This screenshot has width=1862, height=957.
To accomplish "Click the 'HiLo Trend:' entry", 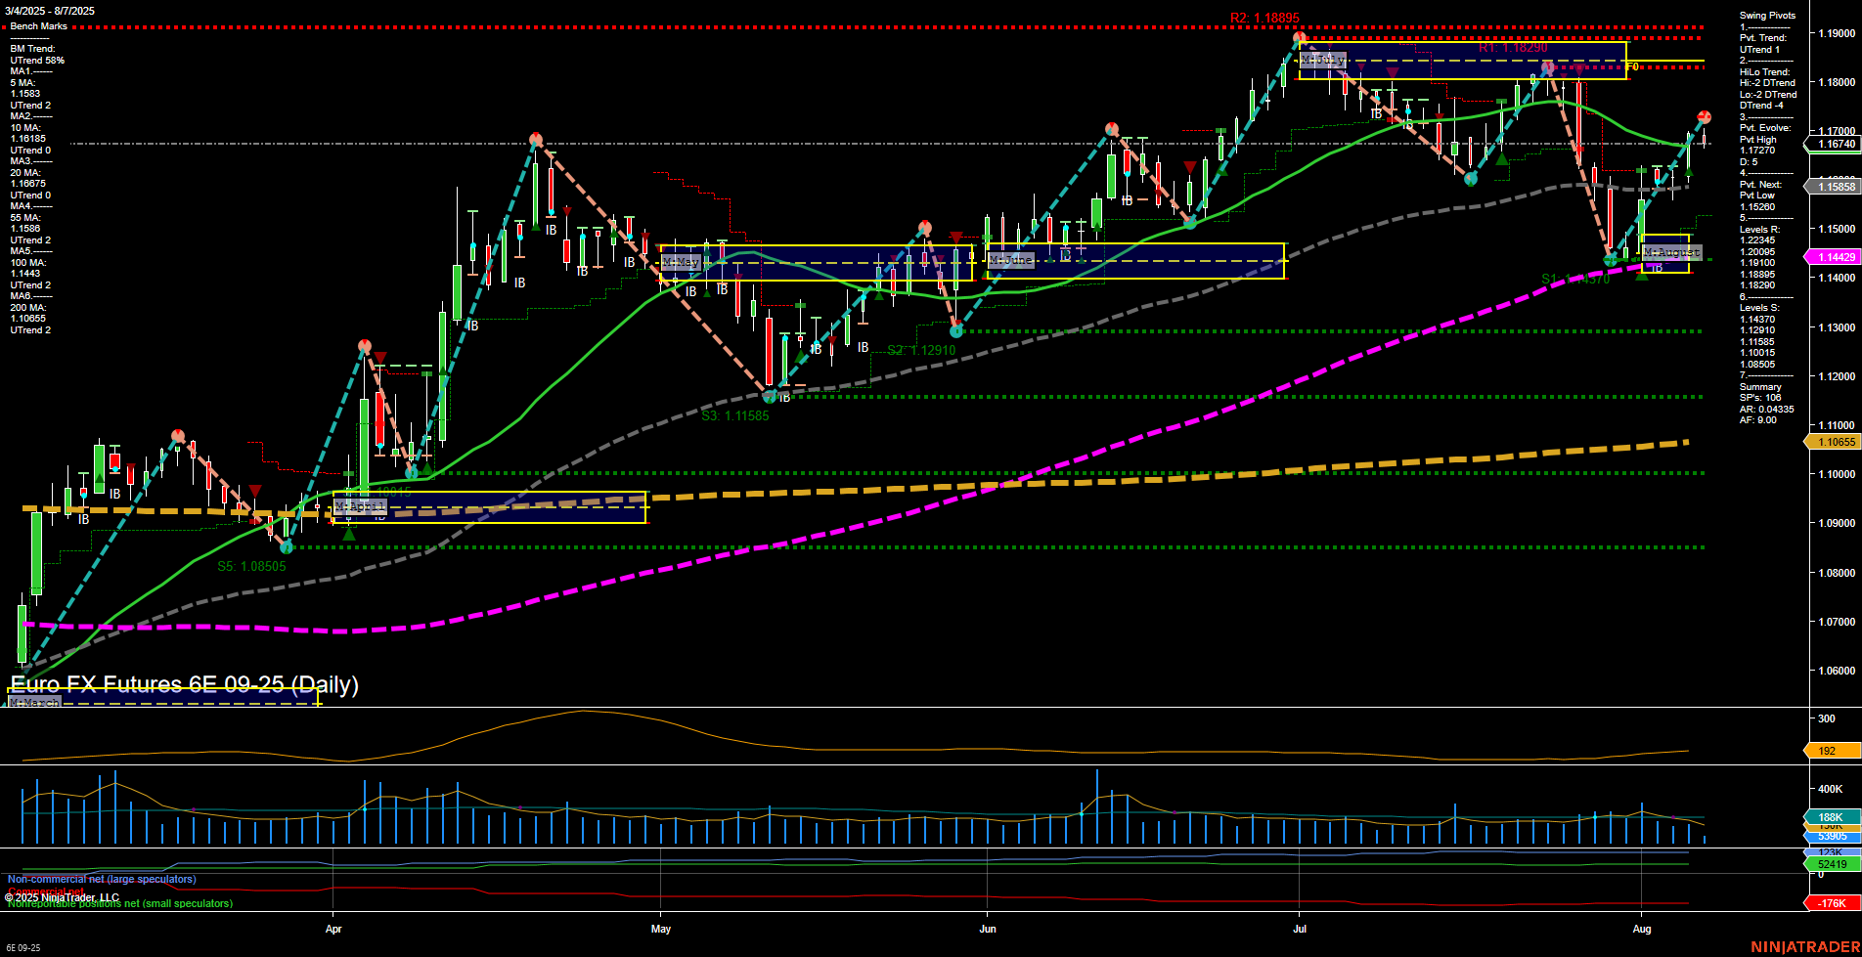I will click(x=1764, y=72).
